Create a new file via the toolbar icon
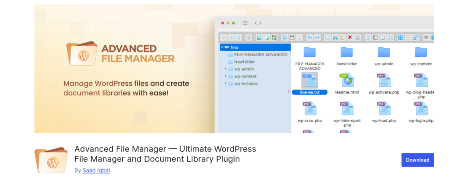Image resolution: width=469 pixels, height=184 pixels. pos(267,37)
